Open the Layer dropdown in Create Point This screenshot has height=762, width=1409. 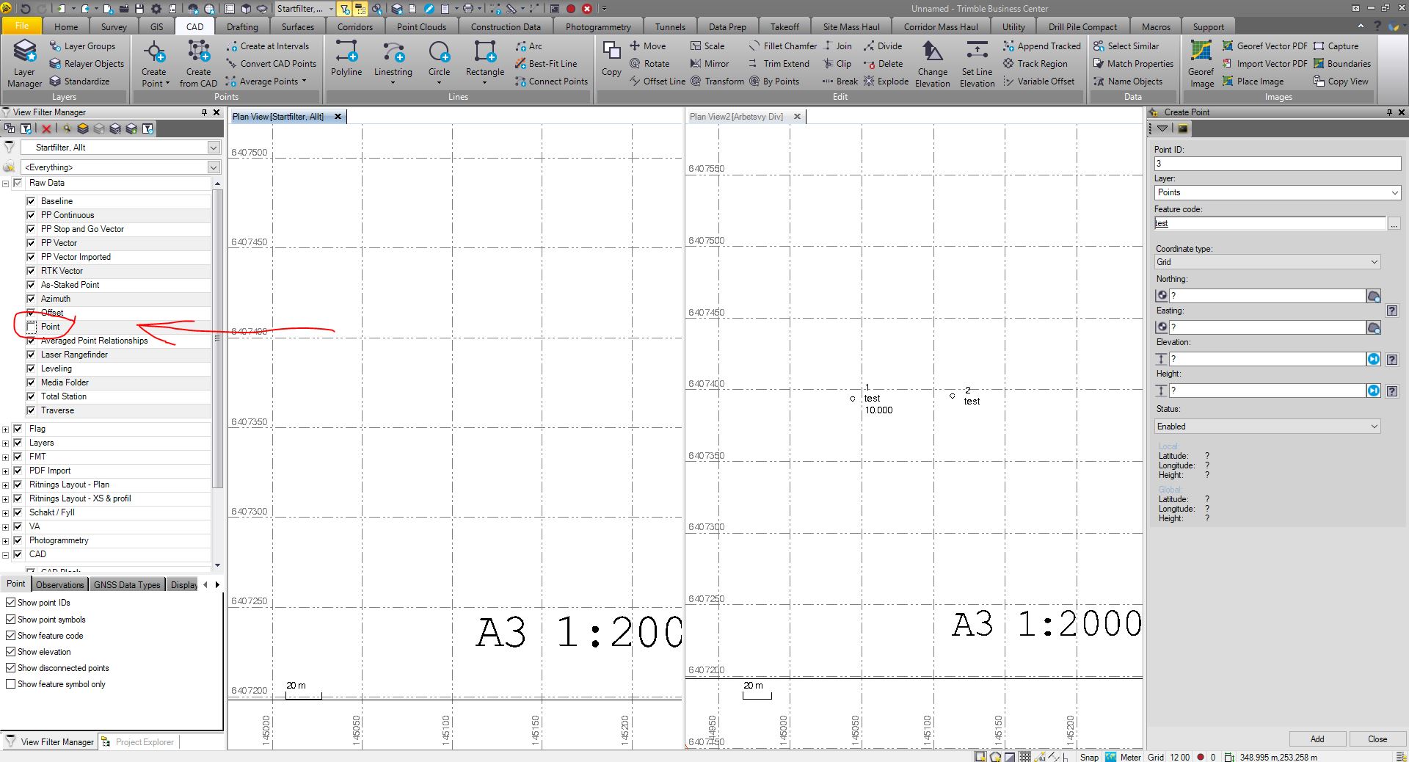click(1278, 192)
